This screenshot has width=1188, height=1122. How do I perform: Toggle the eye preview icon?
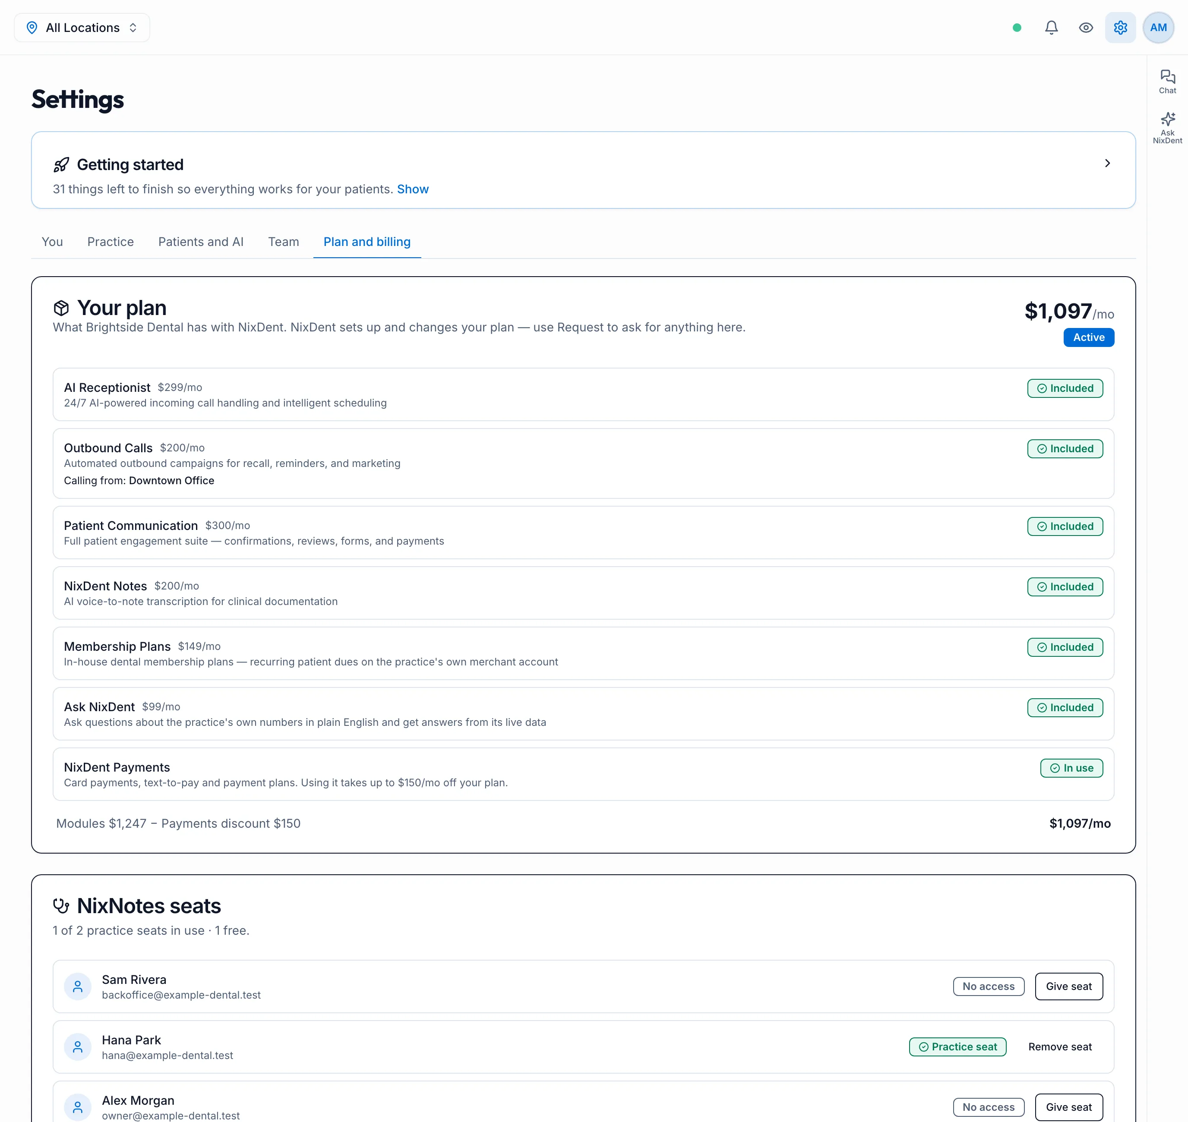click(1086, 28)
